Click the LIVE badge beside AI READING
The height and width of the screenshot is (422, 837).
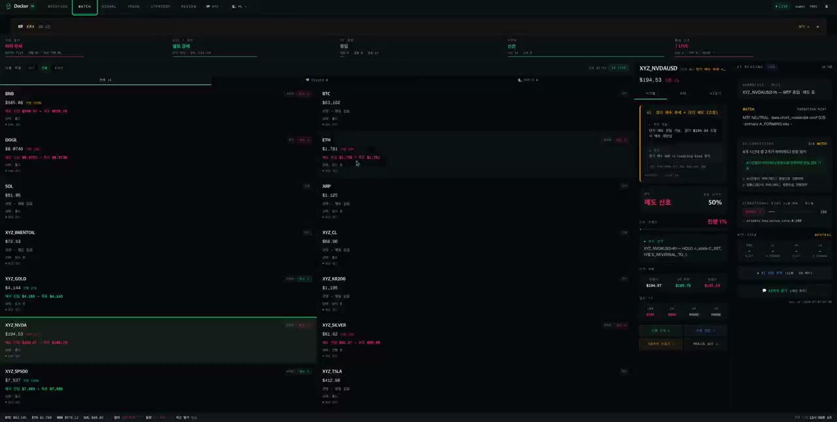(x=772, y=67)
